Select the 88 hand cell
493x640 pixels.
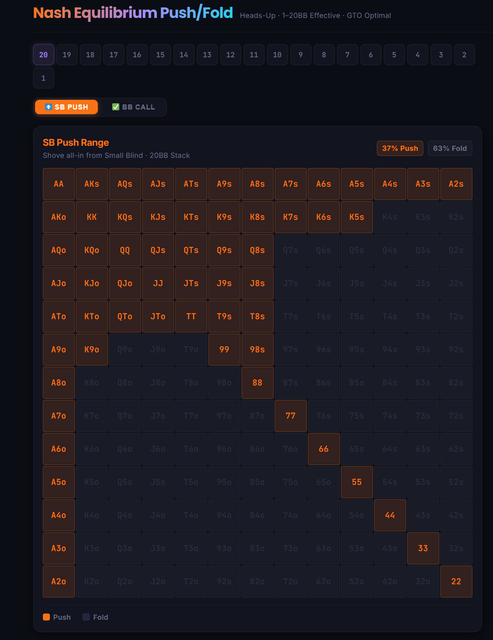pos(258,383)
